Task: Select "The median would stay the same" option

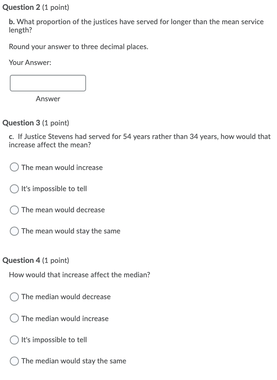Action: 14,361
